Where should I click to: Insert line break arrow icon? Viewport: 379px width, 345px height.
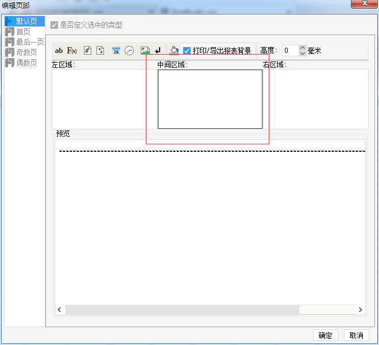click(x=158, y=51)
